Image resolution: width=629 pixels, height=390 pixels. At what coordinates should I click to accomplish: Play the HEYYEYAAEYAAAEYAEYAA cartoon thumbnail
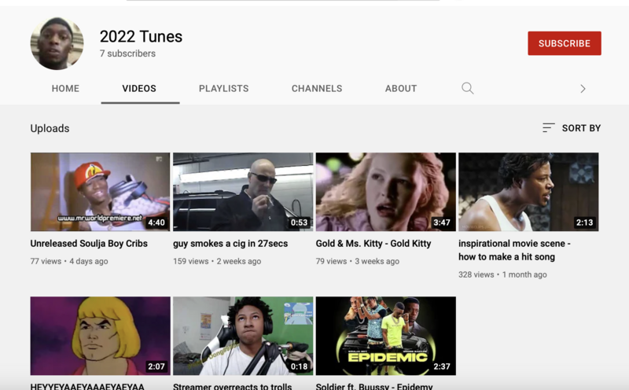coord(101,337)
